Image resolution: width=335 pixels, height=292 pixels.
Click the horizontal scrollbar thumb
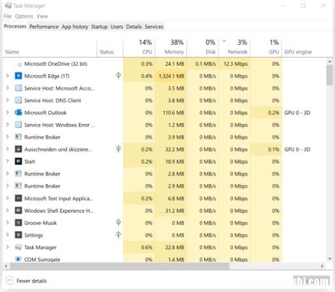coord(120,266)
